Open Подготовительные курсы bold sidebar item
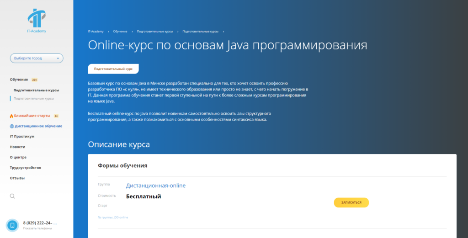This screenshot has width=468, height=238. coord(36,90)
